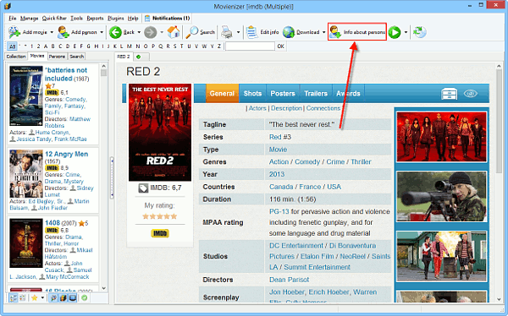
Task: Click the Info about persons button
Action: [357, 32]
